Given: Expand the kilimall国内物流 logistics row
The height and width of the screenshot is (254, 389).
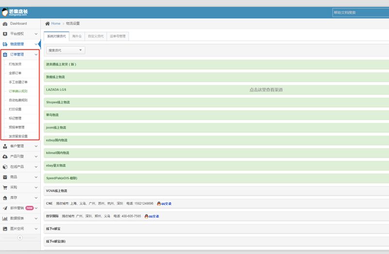Looking at the screenshot, I should [216, 153].
